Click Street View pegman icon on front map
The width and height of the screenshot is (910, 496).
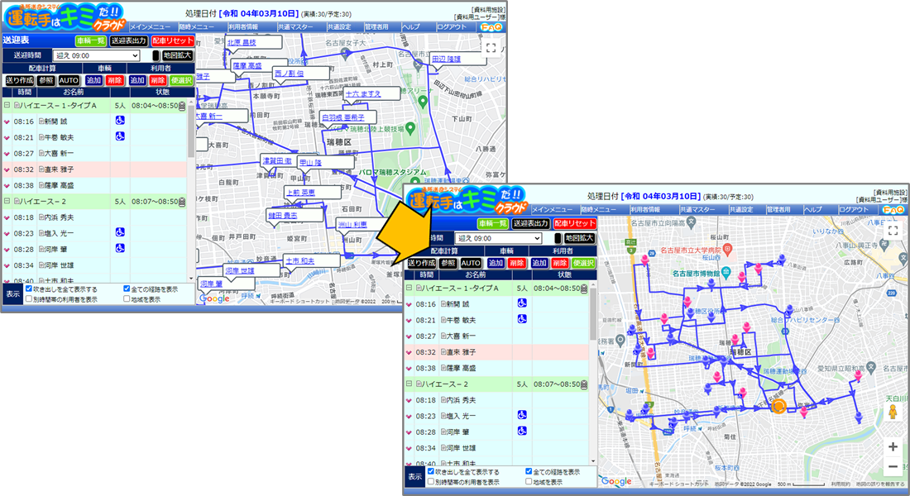(893, 412)
